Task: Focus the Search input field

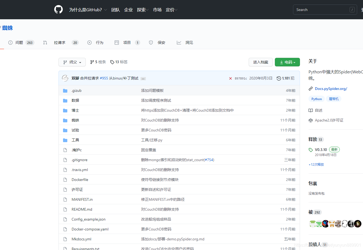Action: tap(325, 10)
